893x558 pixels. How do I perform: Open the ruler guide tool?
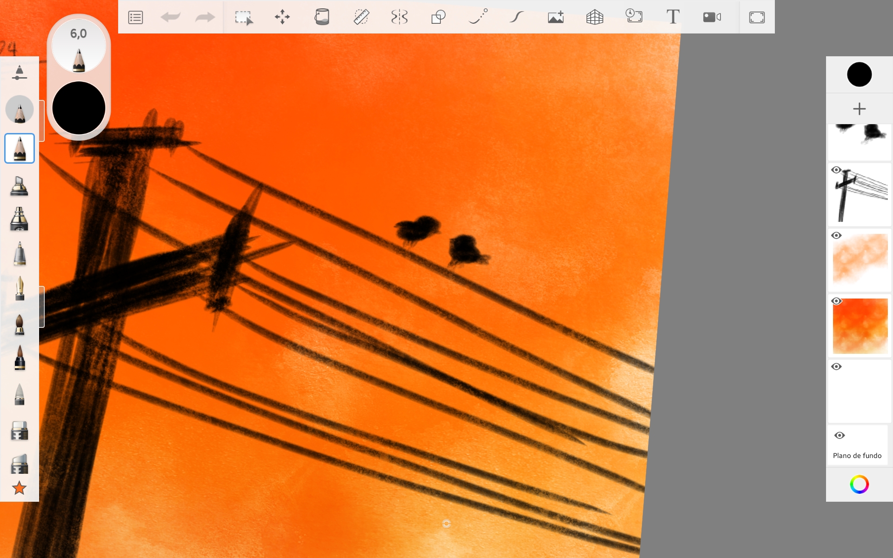click(361, 17)
